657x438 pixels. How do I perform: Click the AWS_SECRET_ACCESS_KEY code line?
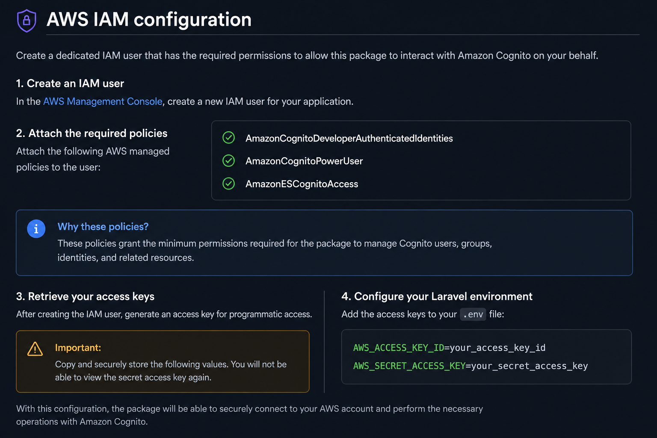[471, 366]
